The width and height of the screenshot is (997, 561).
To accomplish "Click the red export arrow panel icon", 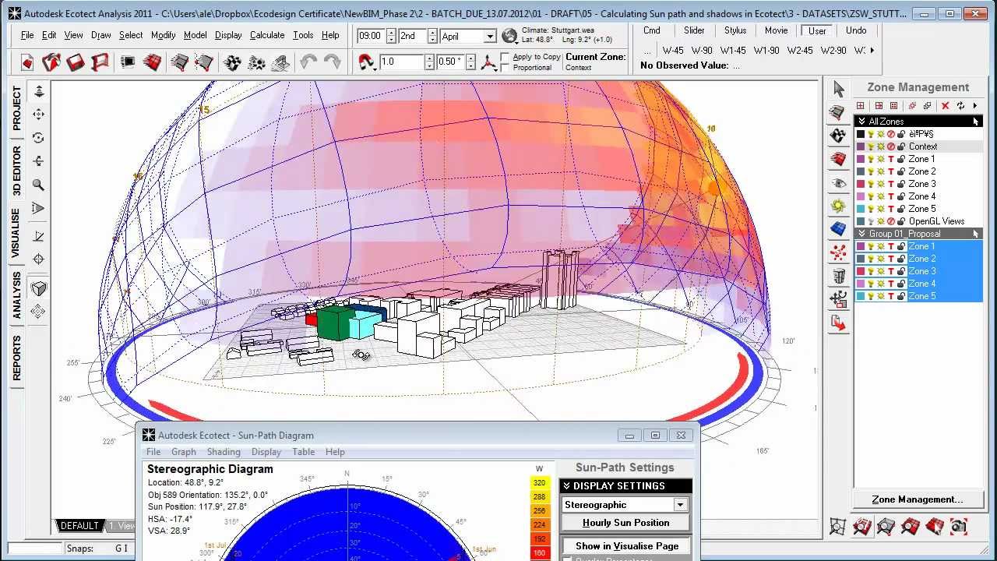I will click(x=838, y=323).
